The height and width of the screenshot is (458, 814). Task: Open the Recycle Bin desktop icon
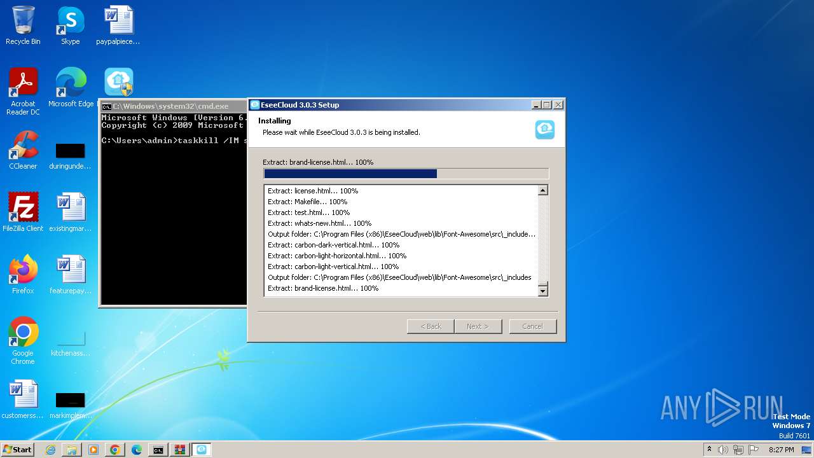point(23,25)
